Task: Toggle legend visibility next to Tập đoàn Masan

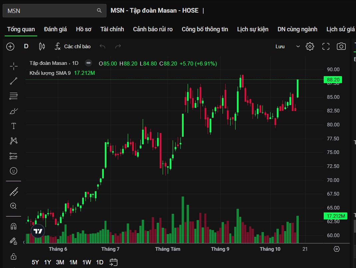Action: click(x=88, y=63)
